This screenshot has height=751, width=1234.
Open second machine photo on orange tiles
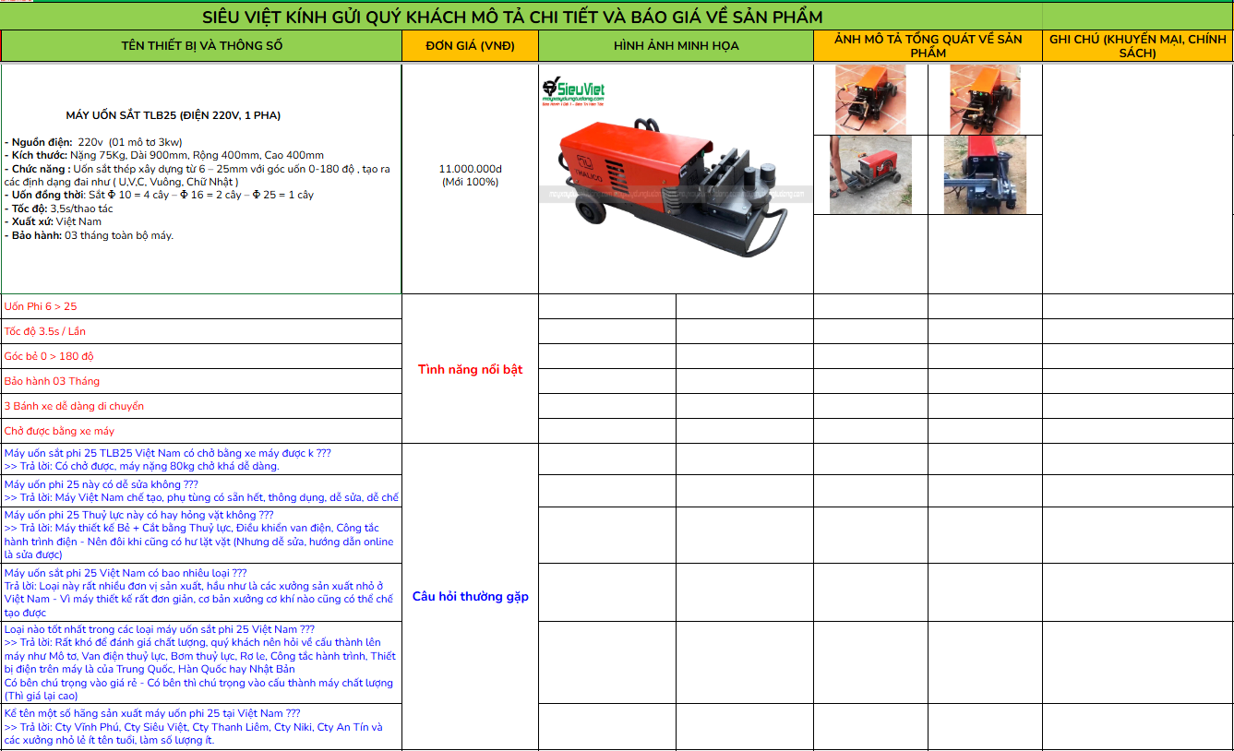985,99
